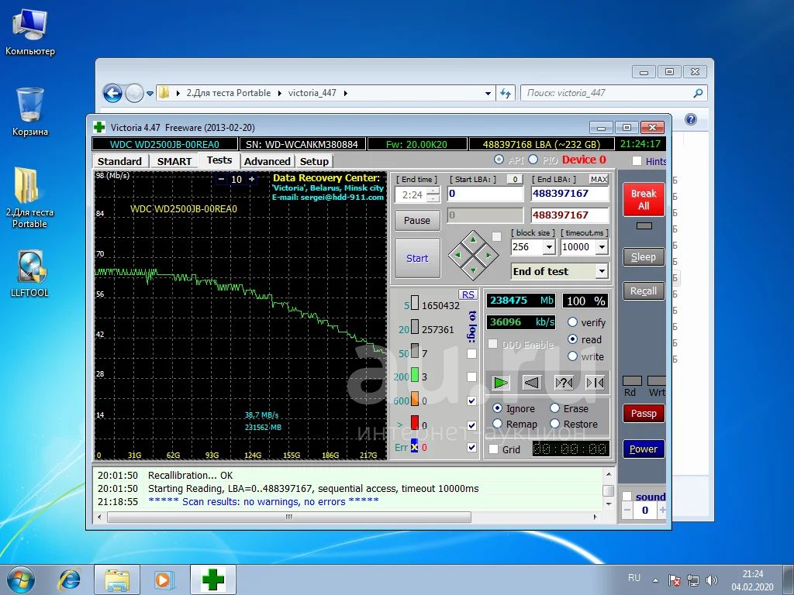
Task: Toggle log checkbox for 600 ms blocks
Action: click(471, 401)
